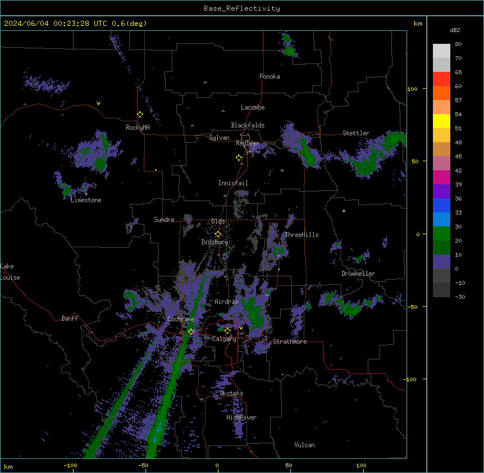Click the dBZ legend heading
Image resolution: width=484 pixels, height=473 pixels.
click(455, 30)
